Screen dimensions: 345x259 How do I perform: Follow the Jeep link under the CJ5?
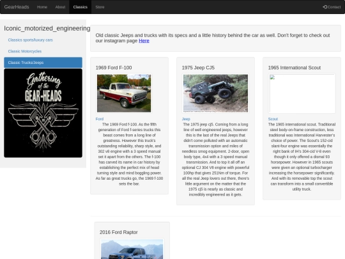click(x=186, y=119)
